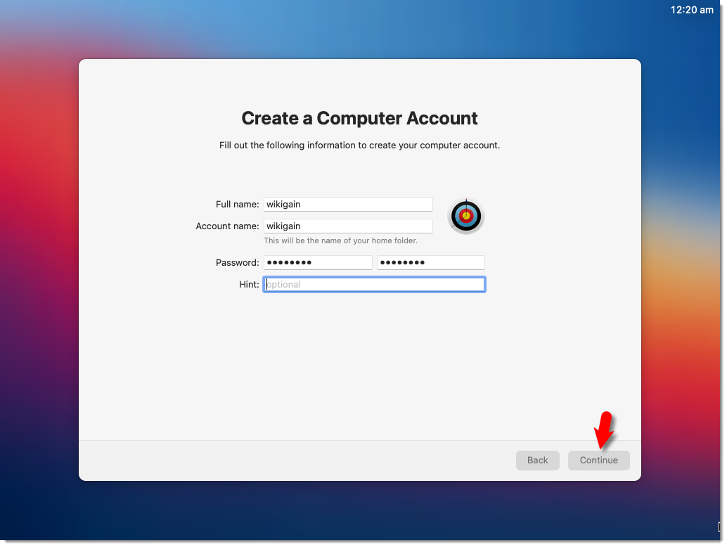Edit the Account name field
The width and height of the screenshot is (727, 547).
(348, 226)
